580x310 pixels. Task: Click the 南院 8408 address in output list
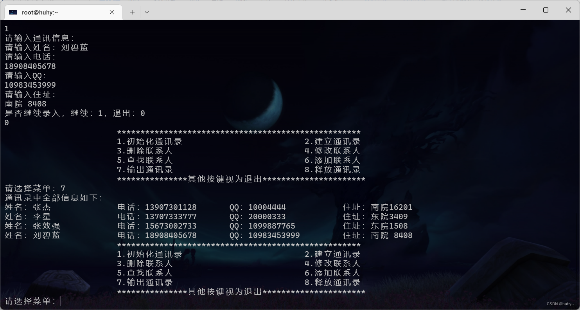coord(391,235)
